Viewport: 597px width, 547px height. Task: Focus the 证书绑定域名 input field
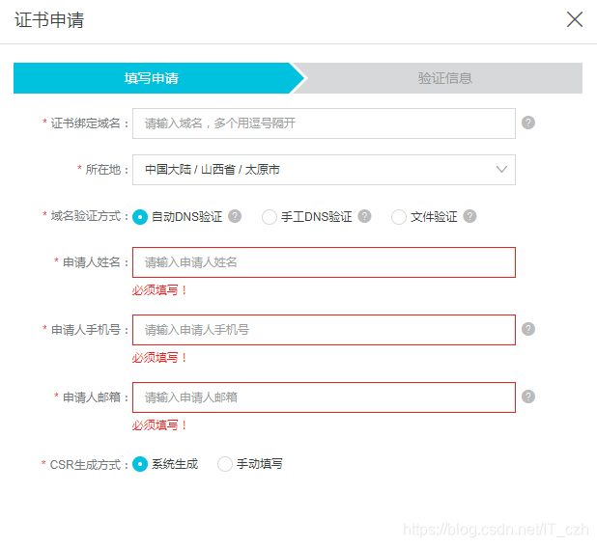point(324,123)
